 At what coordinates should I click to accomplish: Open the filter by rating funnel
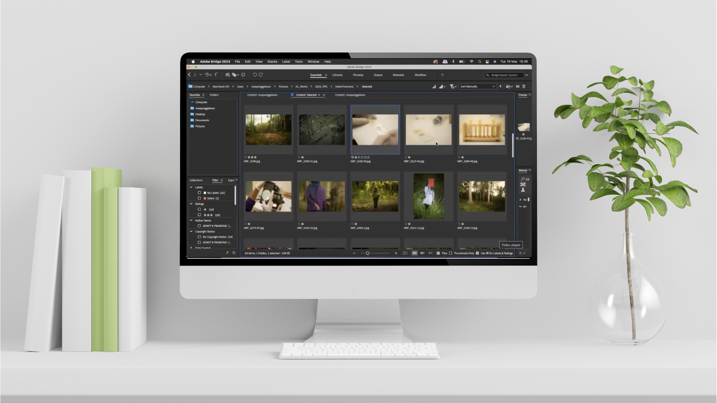pyautogui.click(x=452, y=87)
